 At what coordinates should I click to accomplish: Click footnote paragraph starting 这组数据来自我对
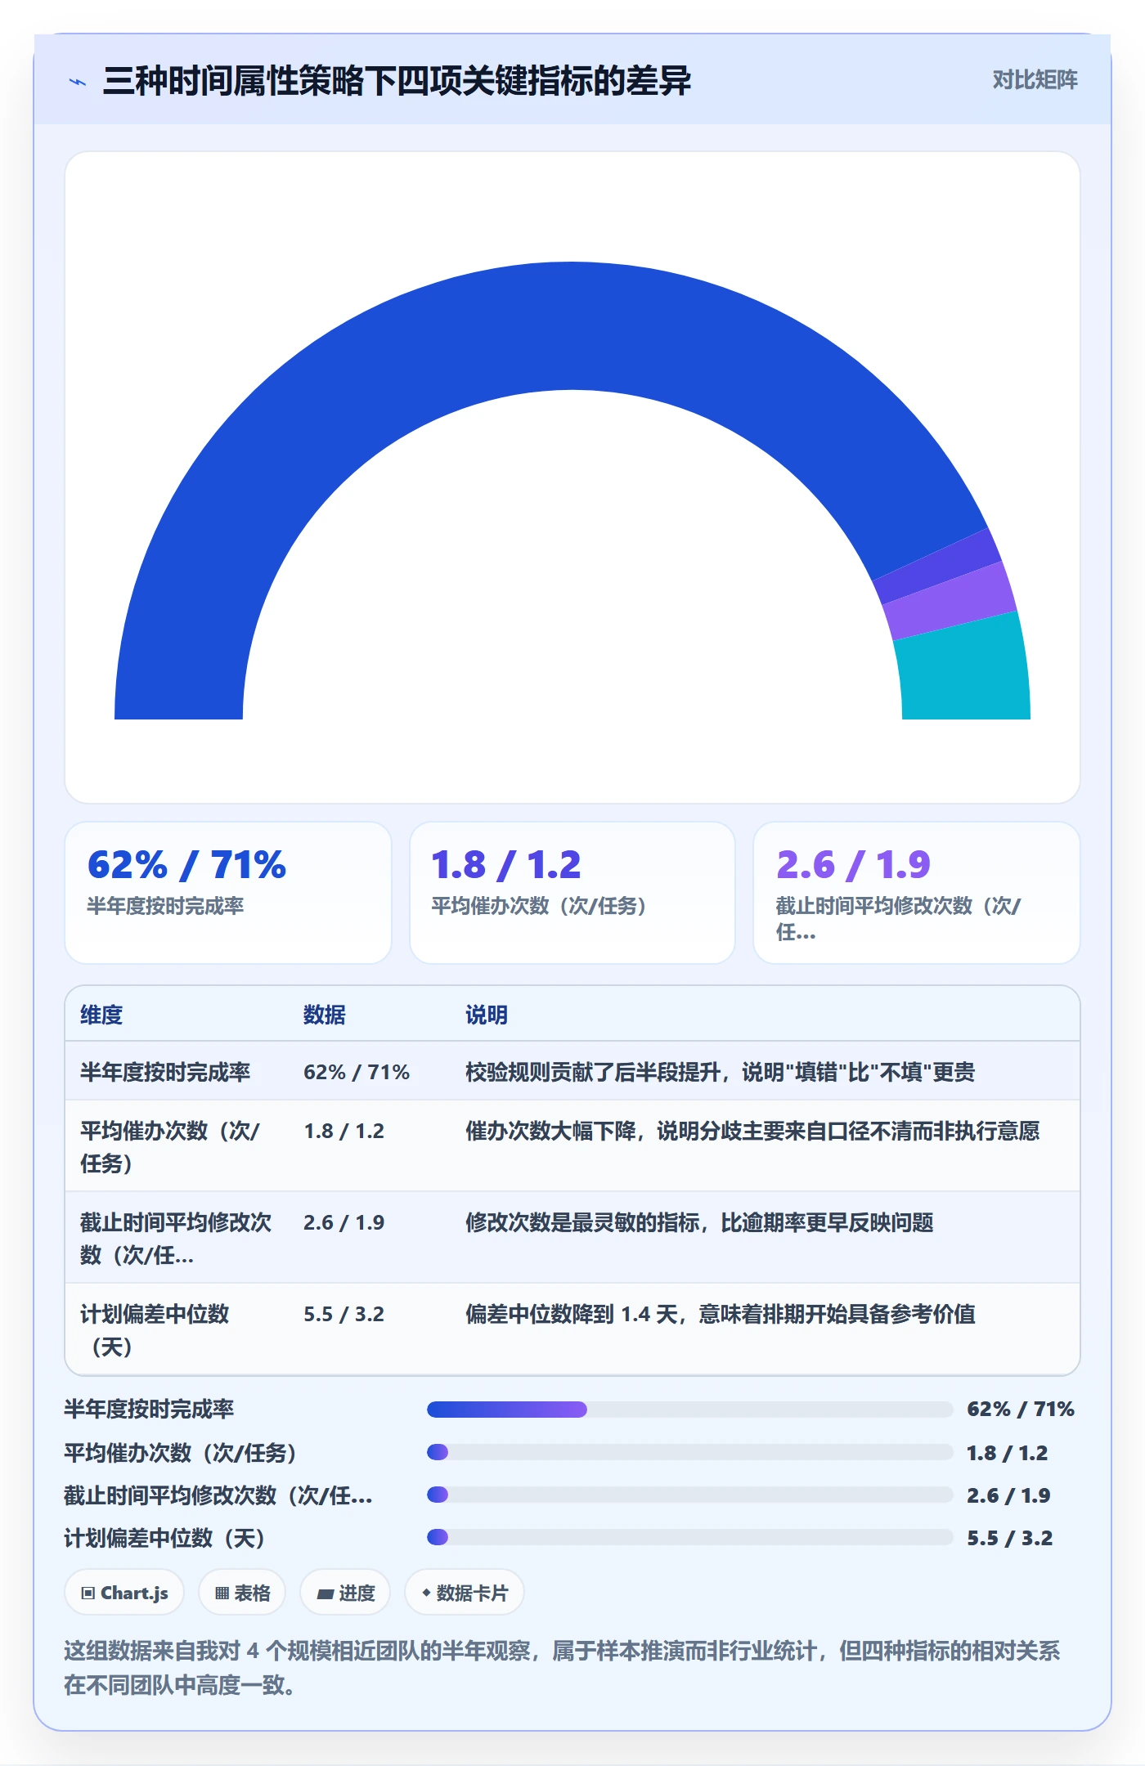pos(563,1668)
